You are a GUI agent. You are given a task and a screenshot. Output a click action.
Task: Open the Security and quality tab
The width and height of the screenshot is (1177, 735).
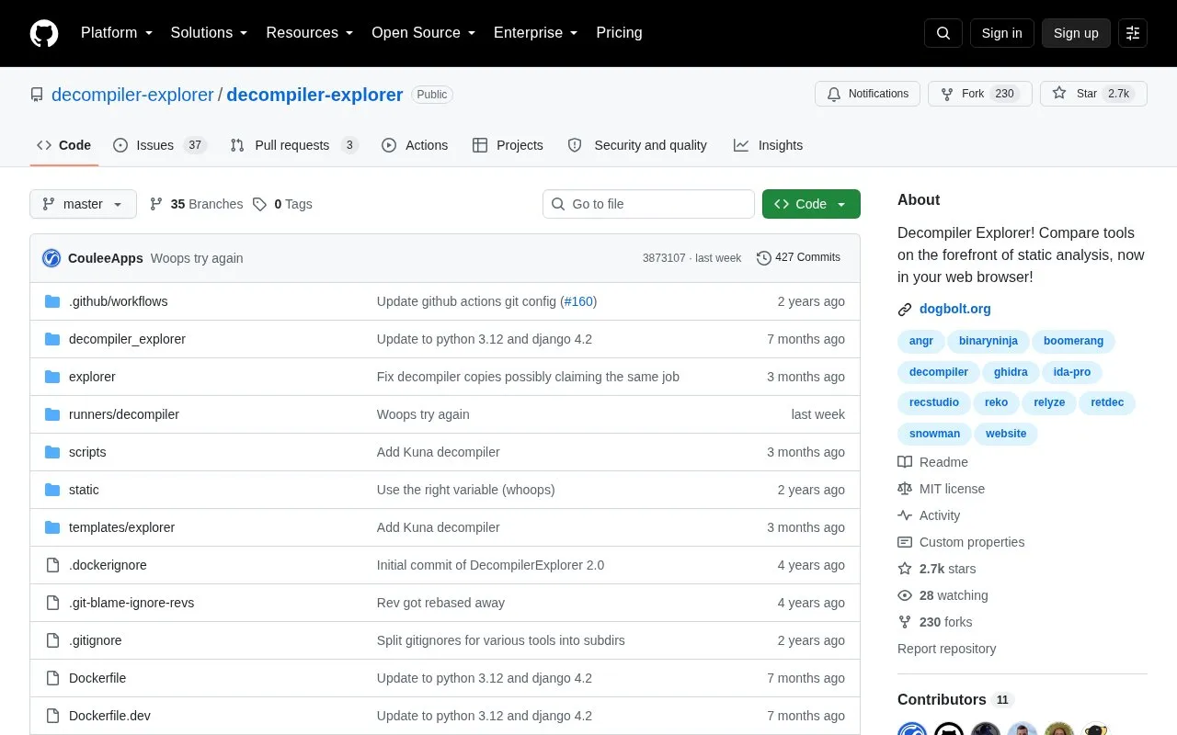click(x=637, y=145)
